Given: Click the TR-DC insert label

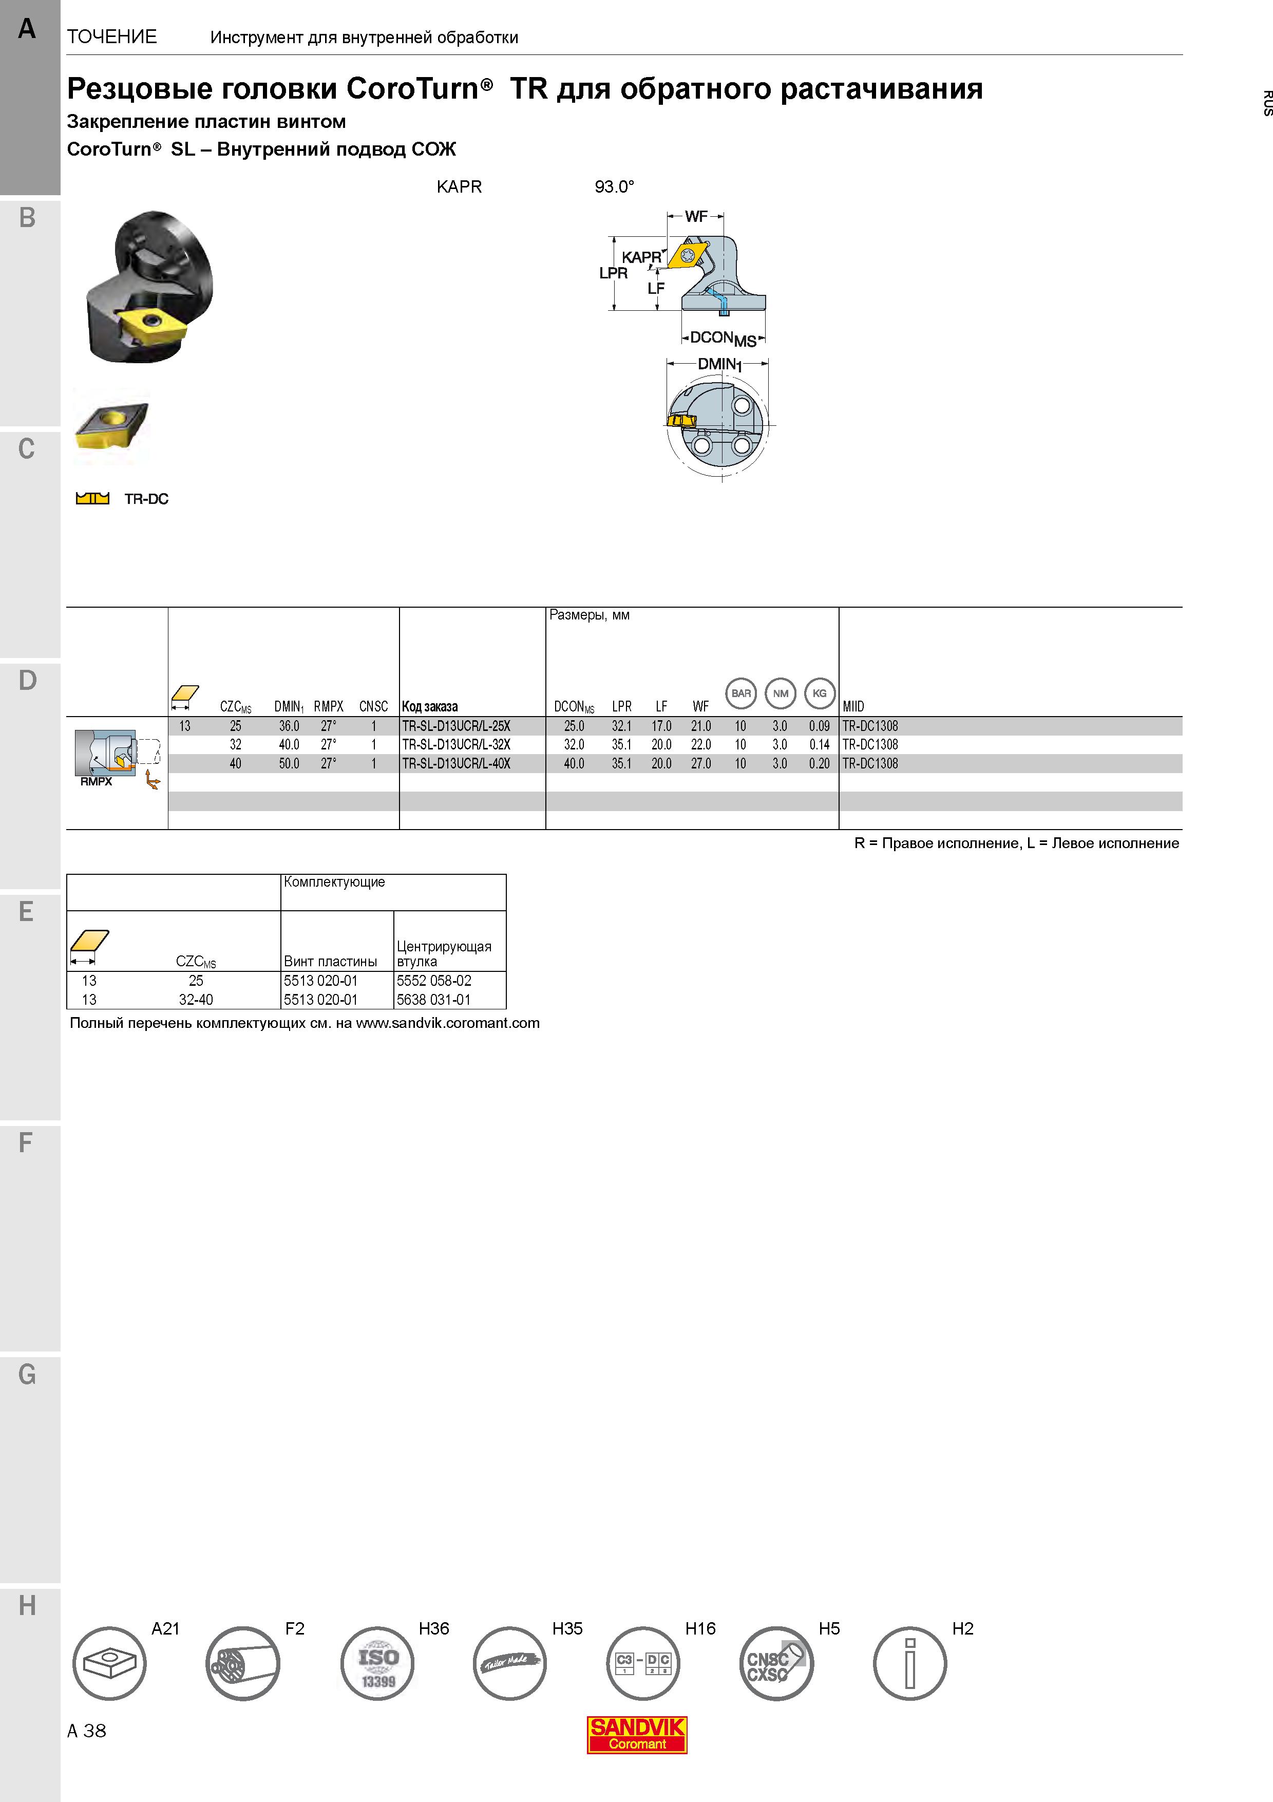Looking at the screenshot, I should click(147, 499).
